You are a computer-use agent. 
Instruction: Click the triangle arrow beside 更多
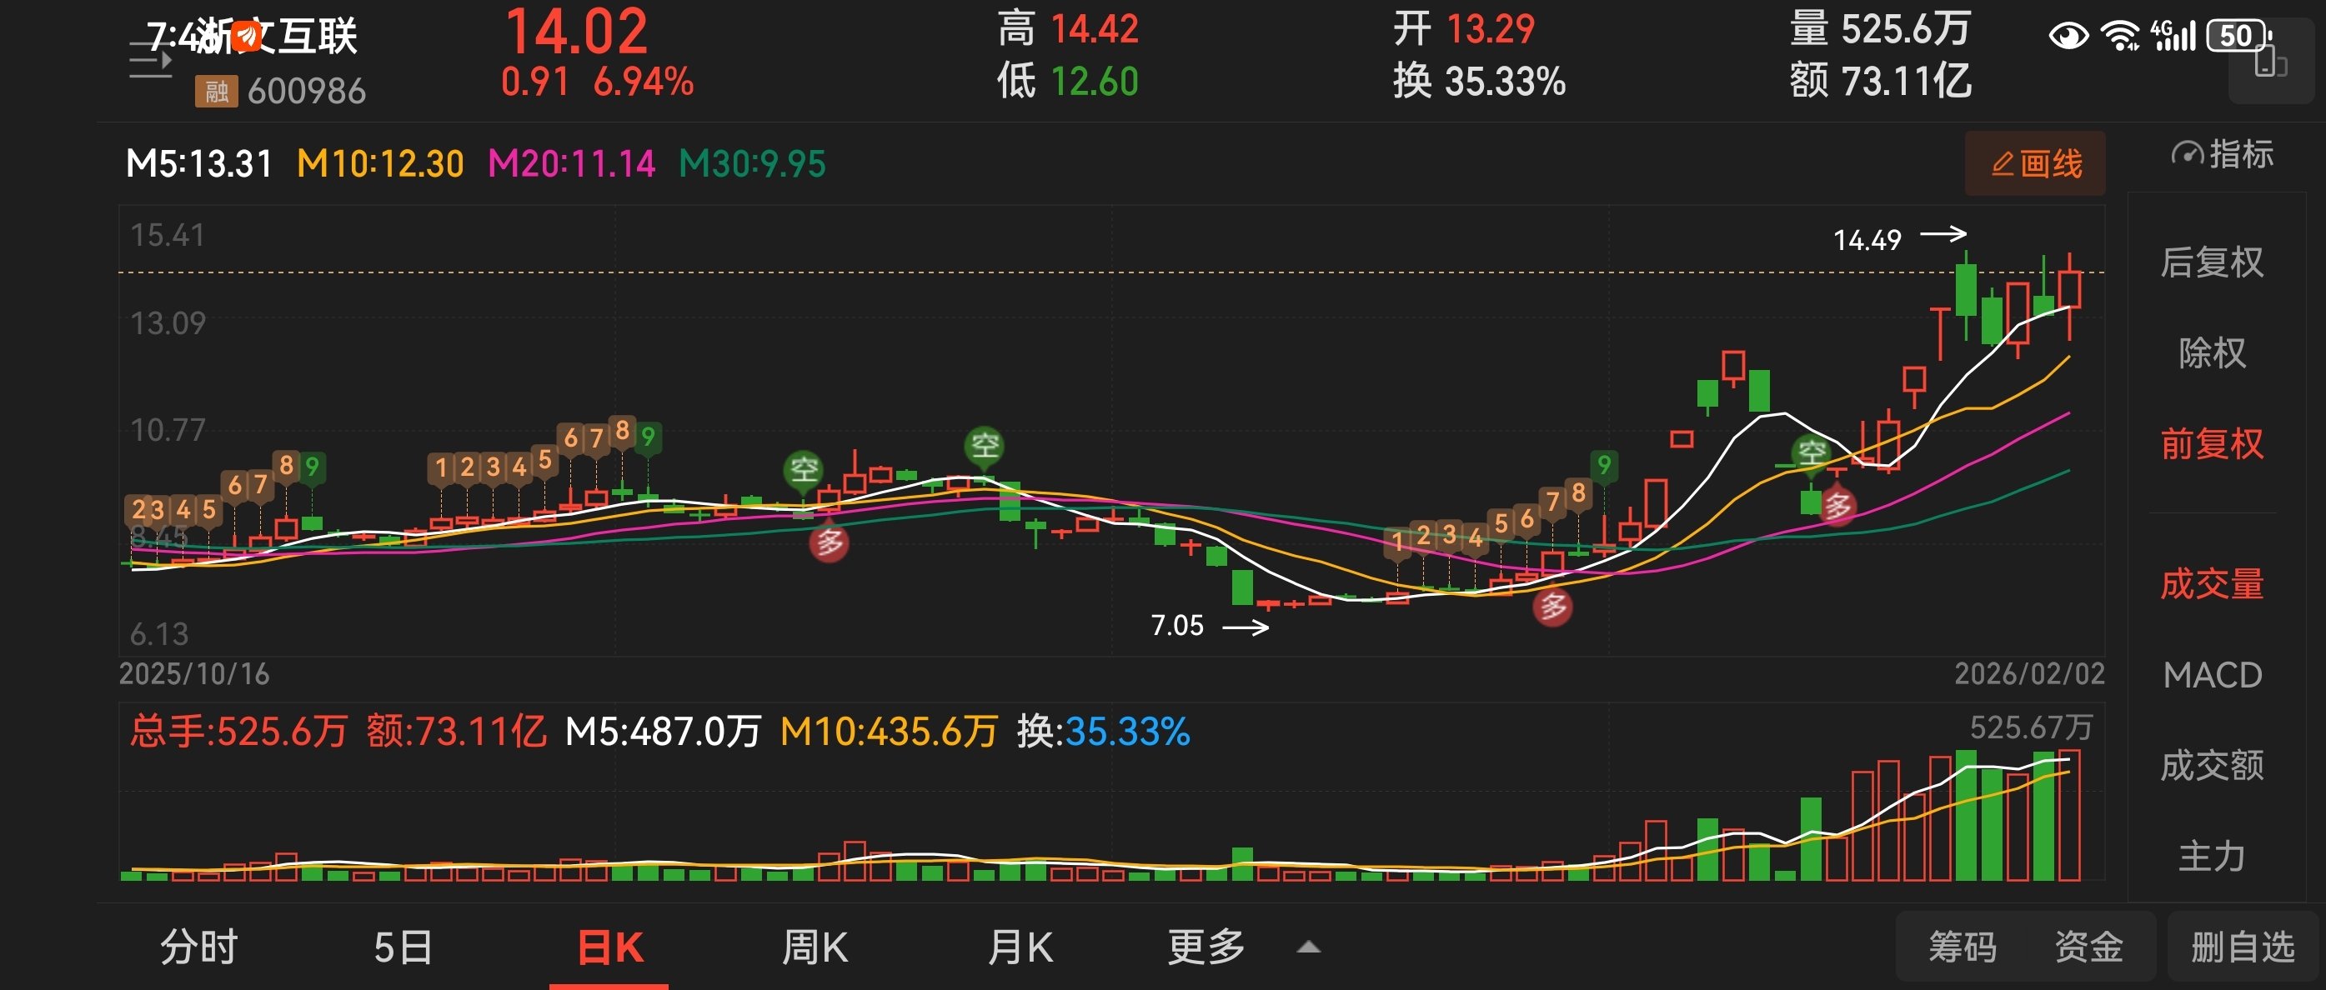click(x=1308, y=947)
